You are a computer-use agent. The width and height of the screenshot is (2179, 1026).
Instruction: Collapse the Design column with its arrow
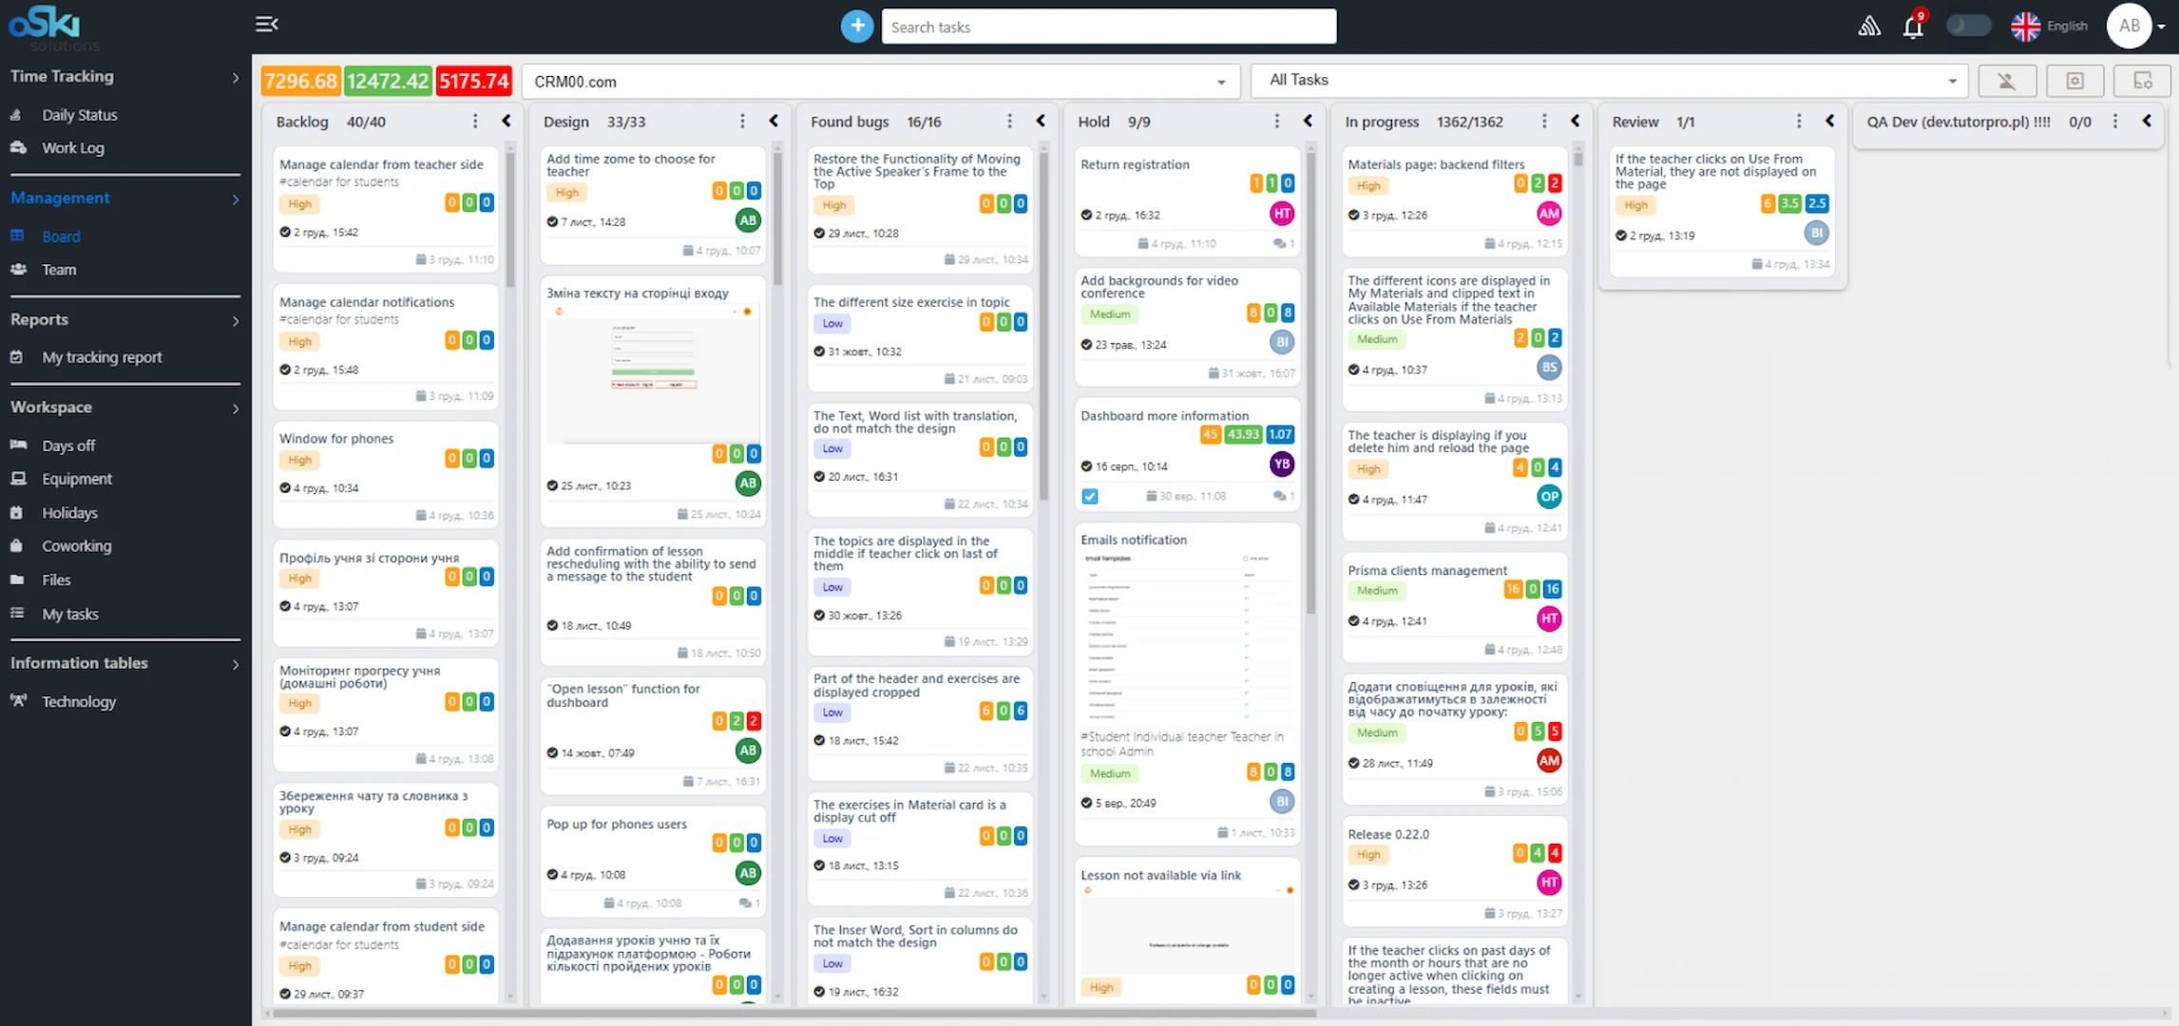(x=774, y=121)
